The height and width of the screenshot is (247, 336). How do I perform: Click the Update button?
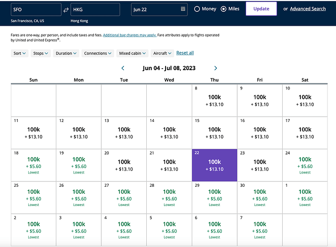point(261,9)
